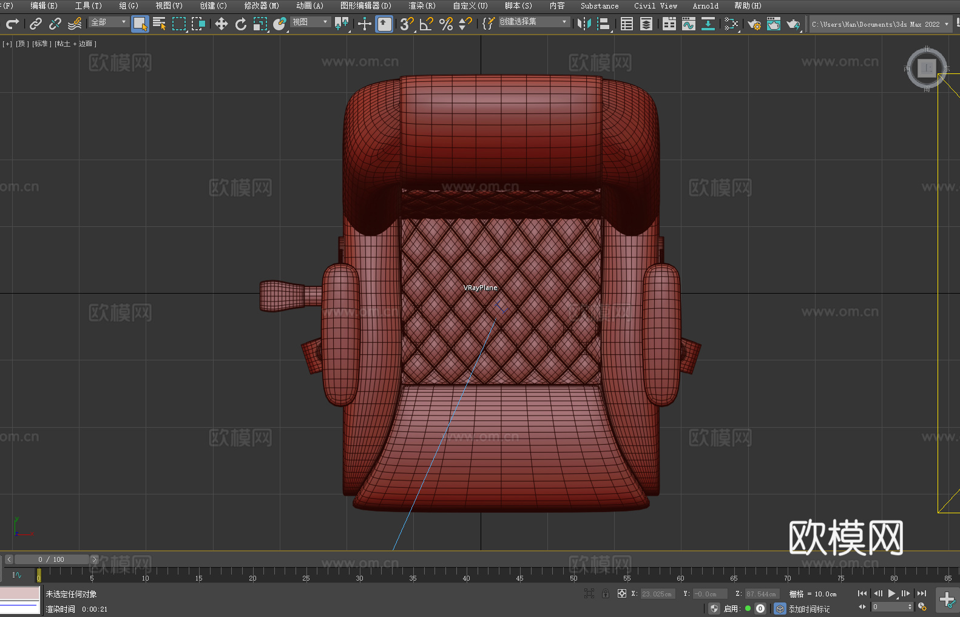Activate the Select Object tool
Image resolution: width=960 pixels, height=617 pixels.
pyautogui.click(x=140, y=24)
